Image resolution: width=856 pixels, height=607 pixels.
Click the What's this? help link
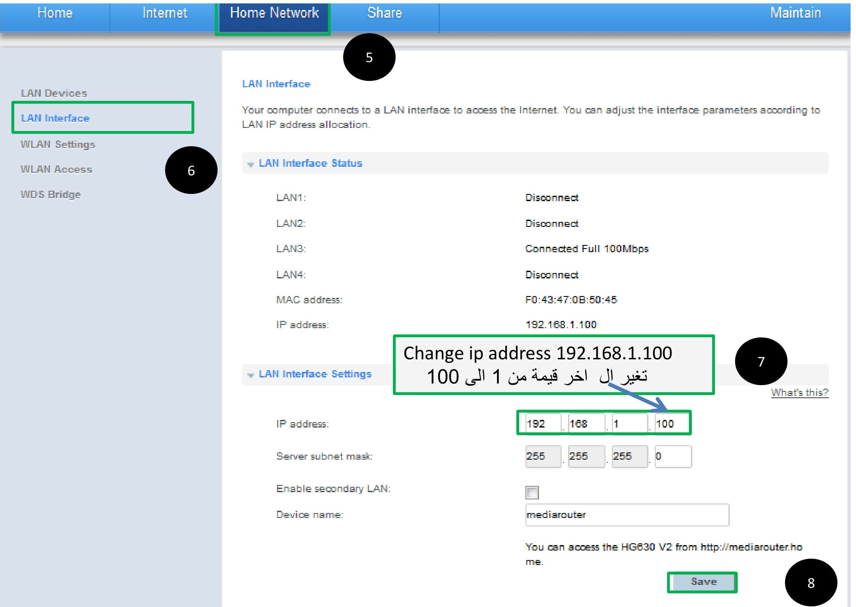coord(799,392)
